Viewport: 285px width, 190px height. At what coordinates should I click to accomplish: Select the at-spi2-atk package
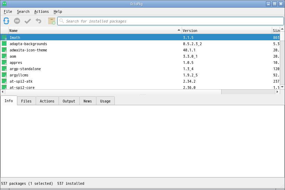140,81
